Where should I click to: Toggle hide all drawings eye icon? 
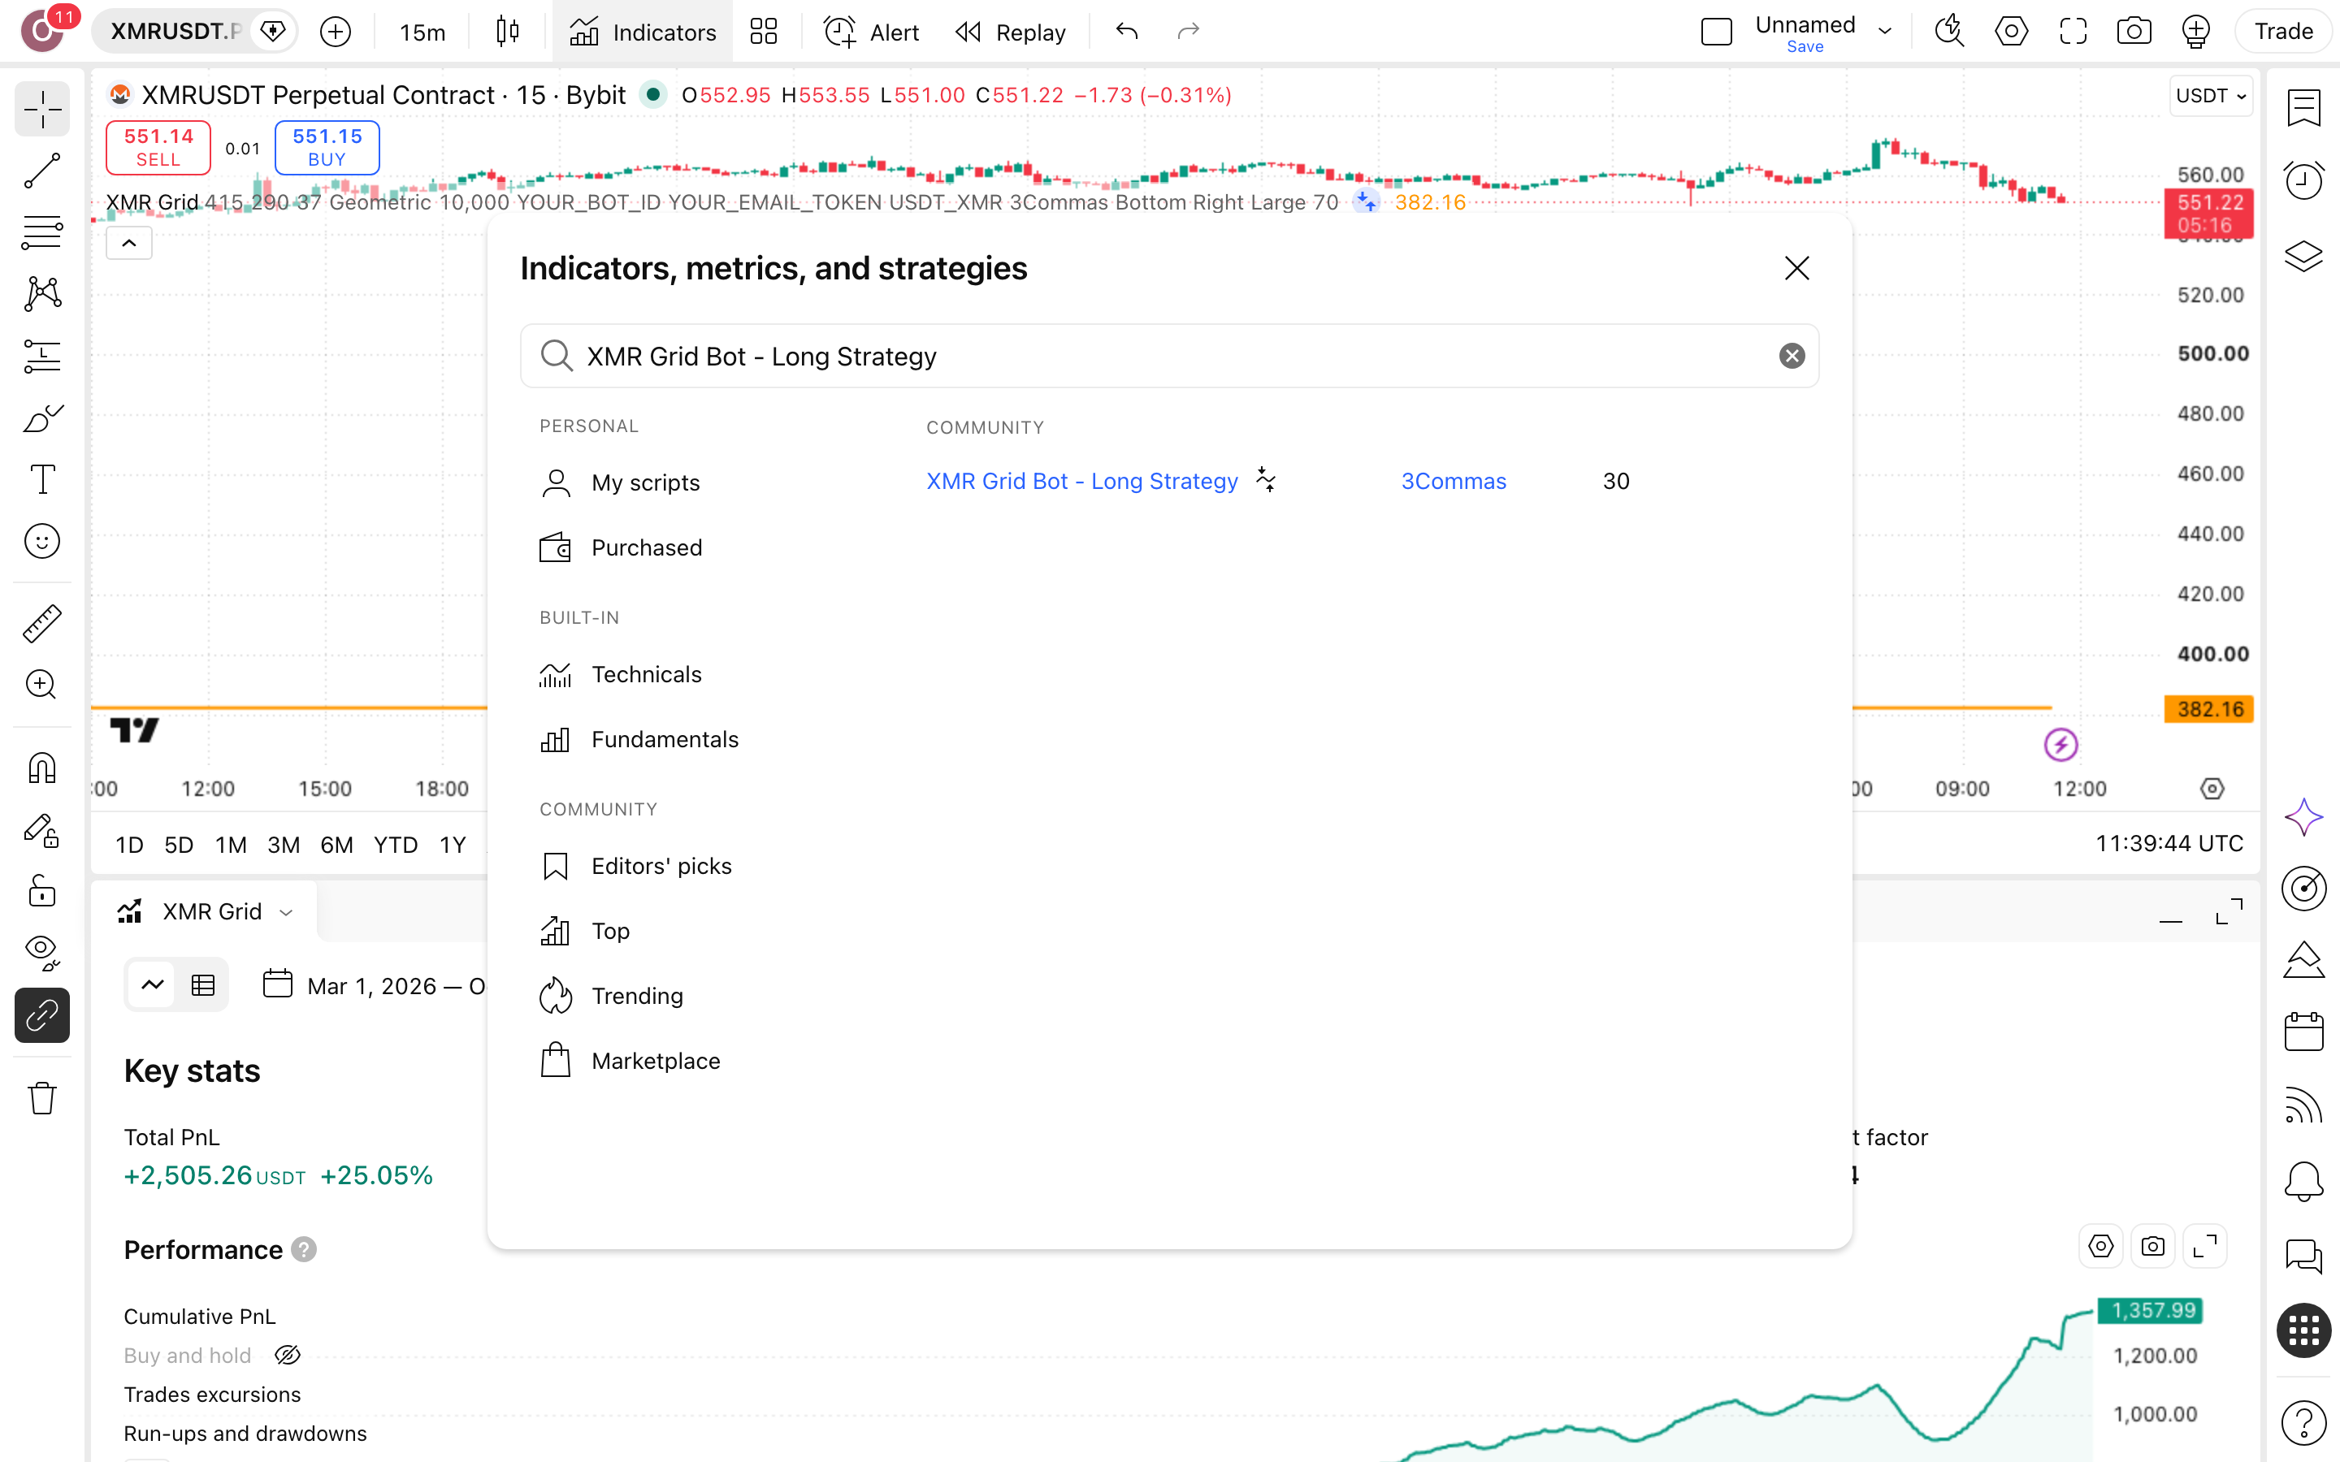(x=42, y=953)
